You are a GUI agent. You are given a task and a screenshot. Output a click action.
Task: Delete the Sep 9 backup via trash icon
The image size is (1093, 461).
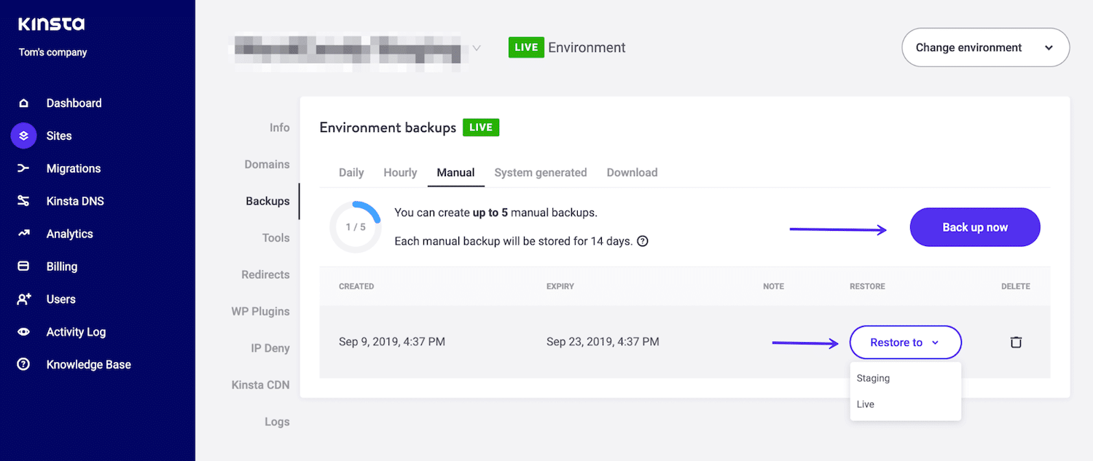tap(1016, 342)
